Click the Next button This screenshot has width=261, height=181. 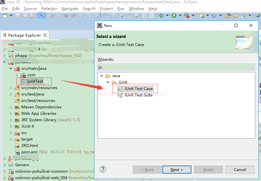(177, 169)
